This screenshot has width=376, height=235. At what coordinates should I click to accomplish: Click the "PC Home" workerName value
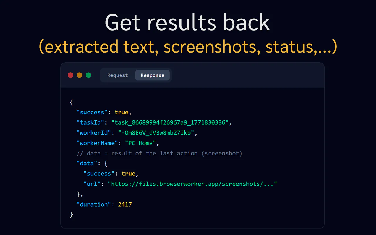[x=140, y=143]
